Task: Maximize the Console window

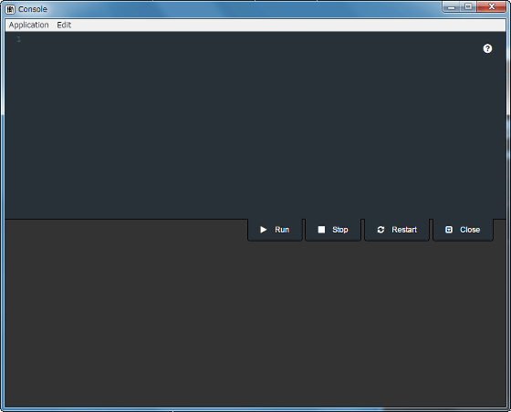Action: click(x=468, y=6)
